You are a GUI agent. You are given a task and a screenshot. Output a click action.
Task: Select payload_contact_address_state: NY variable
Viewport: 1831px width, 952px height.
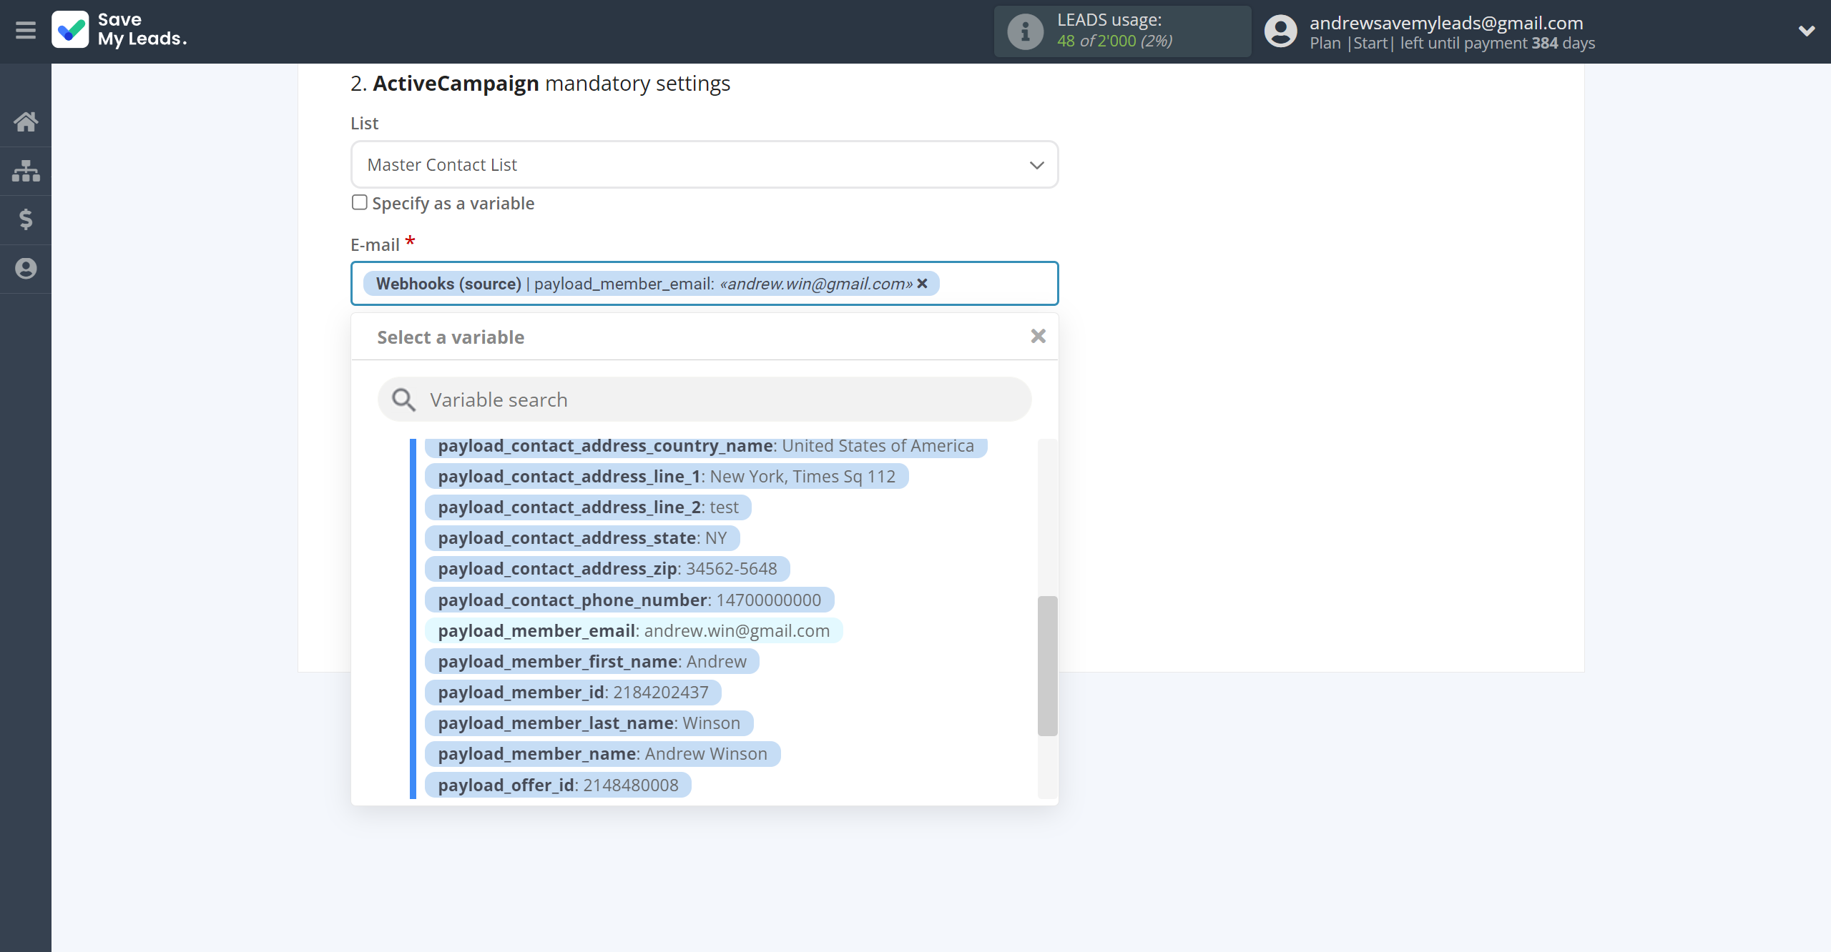pos(581,537)
